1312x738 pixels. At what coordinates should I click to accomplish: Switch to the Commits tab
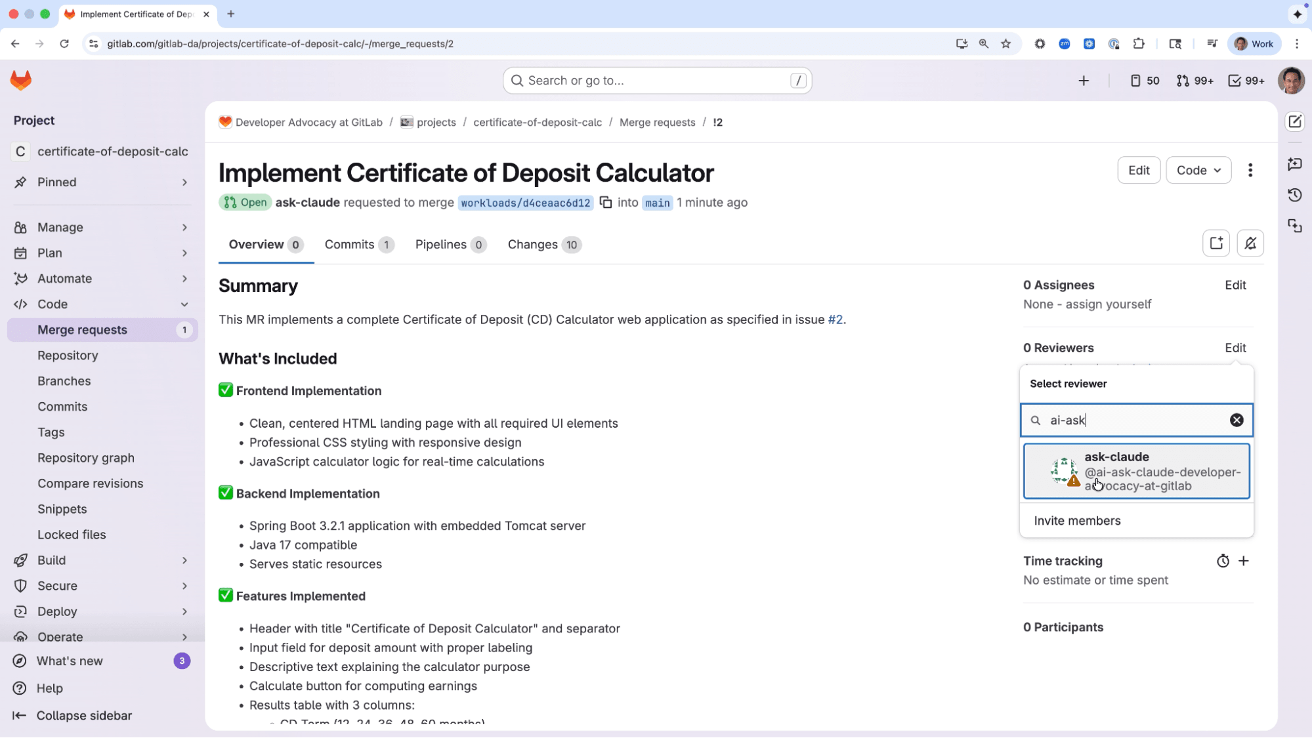click(x=349, y=244)
